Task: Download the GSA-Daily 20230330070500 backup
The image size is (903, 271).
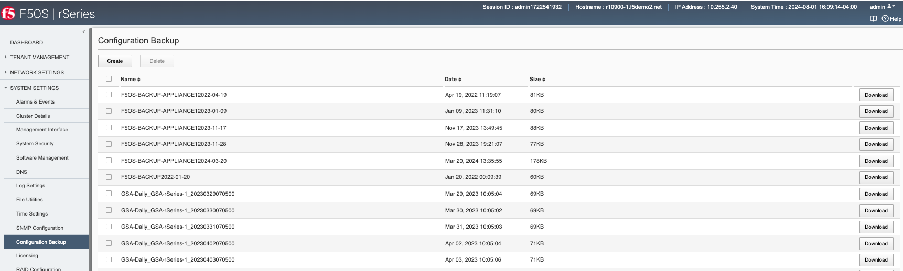Action: pos(876,210)
